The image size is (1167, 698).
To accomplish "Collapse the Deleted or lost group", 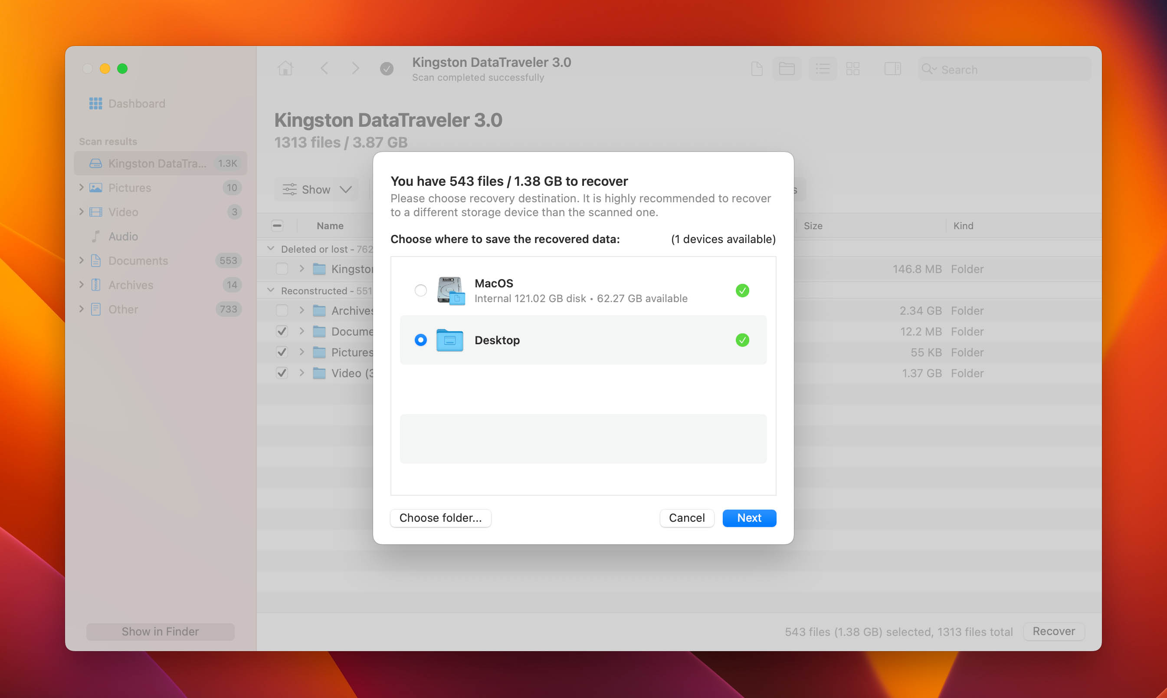I will pyautogui.click(x=271, y=249).
